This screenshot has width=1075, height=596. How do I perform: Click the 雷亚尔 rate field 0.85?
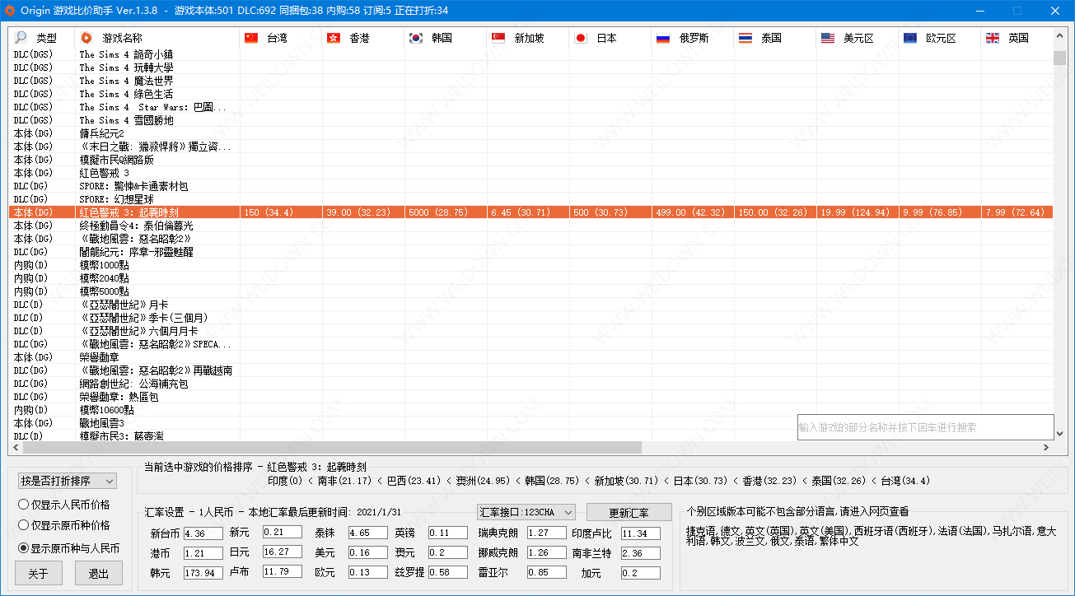pos(546,572)
